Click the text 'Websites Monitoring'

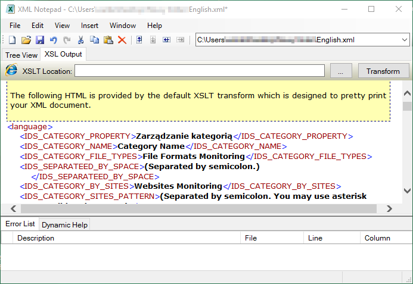[178, 186]
